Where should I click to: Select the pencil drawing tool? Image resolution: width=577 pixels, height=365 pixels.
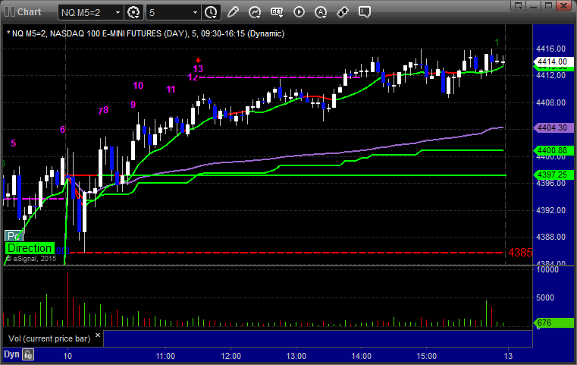point(233,12)
